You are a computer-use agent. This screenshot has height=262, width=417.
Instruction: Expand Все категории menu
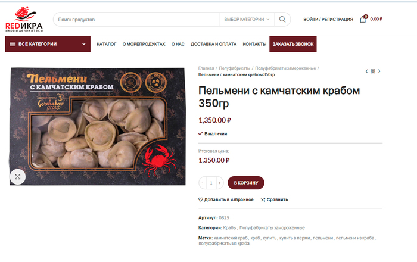pyautogui.click(x=48, y=44)
